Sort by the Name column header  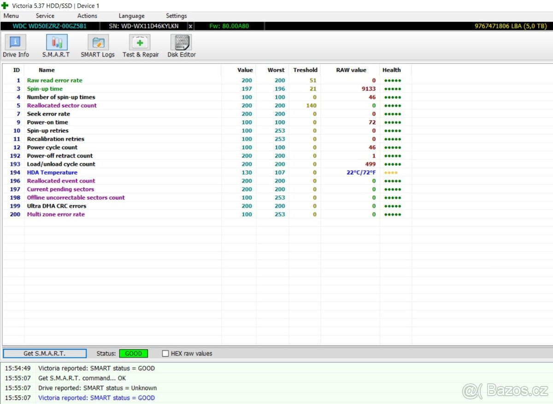point(47,70)
